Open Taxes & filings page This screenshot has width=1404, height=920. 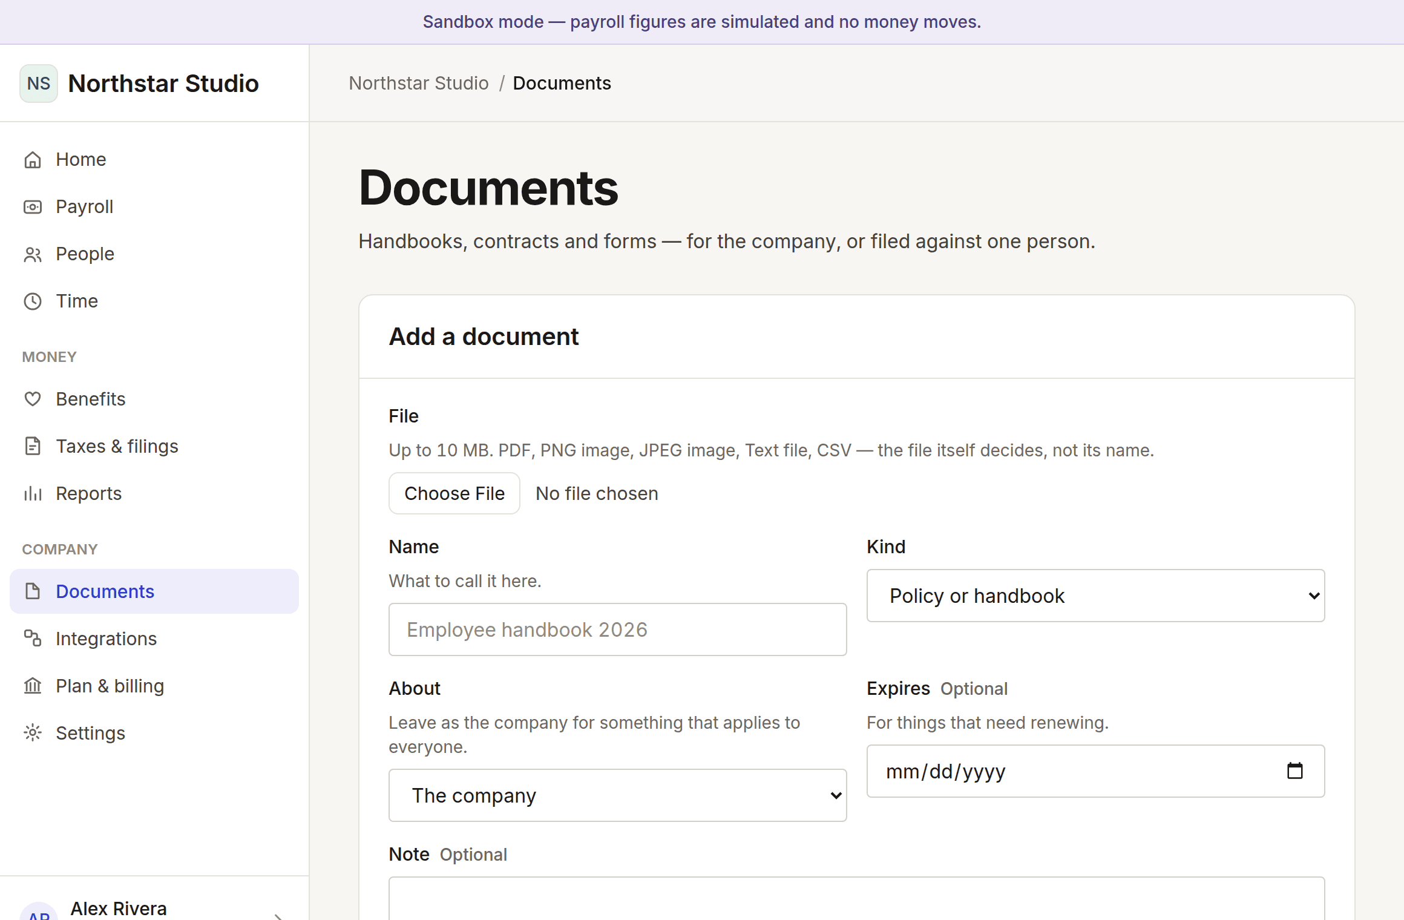[x=154, y=447]
